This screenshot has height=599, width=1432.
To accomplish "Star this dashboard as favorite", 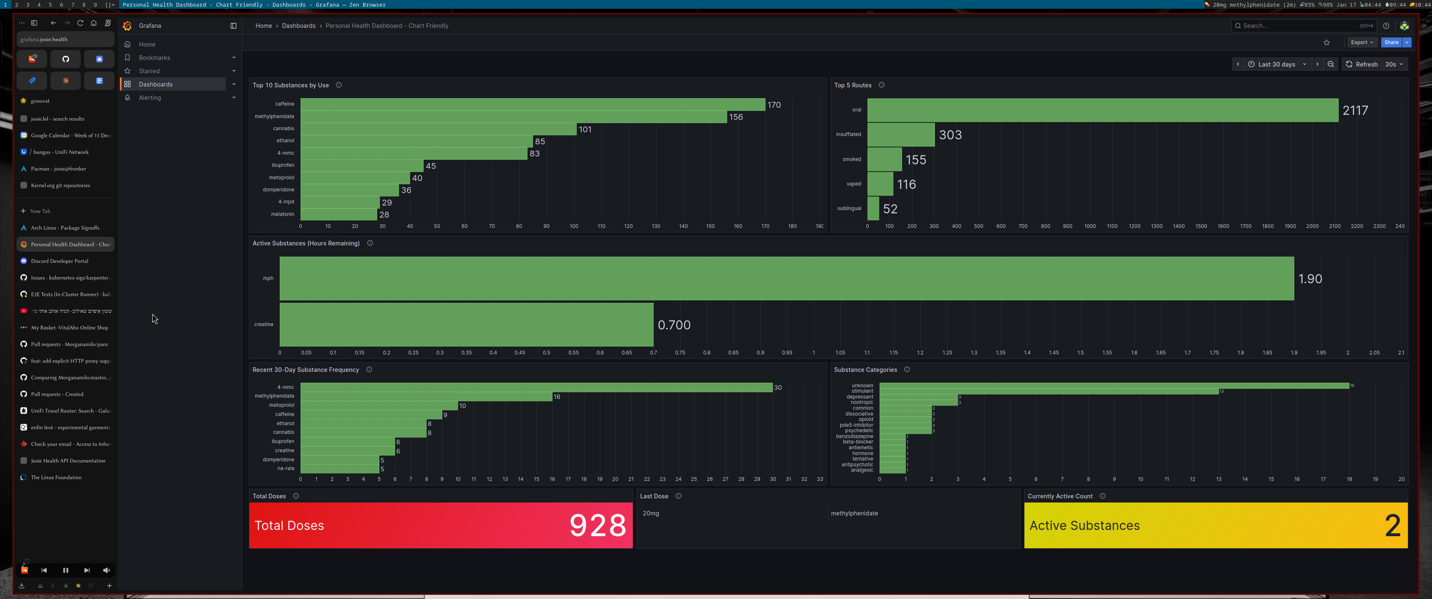I will tap(1326, 43).
